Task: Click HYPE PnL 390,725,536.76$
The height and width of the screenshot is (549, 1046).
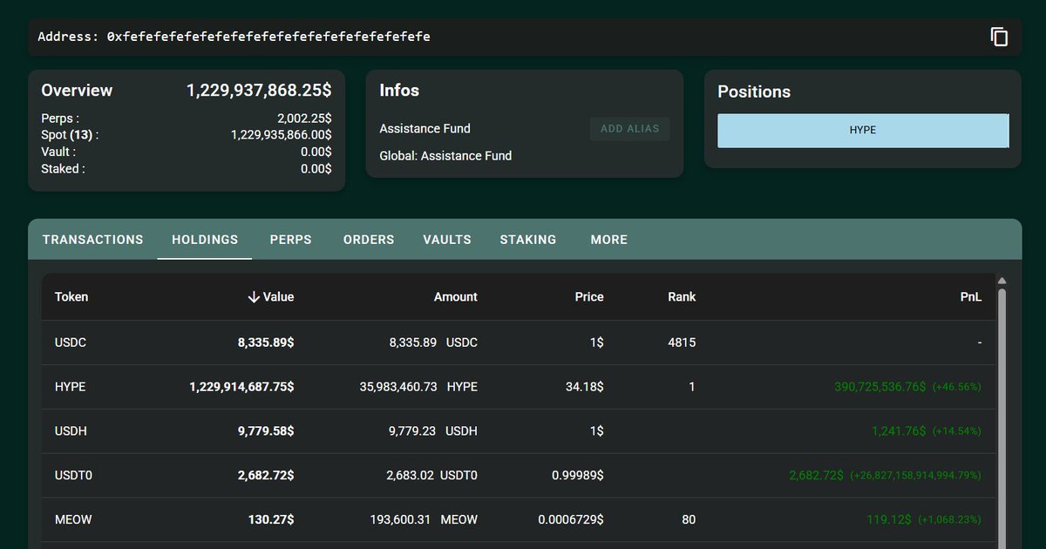Action: [x=880, y=387]
